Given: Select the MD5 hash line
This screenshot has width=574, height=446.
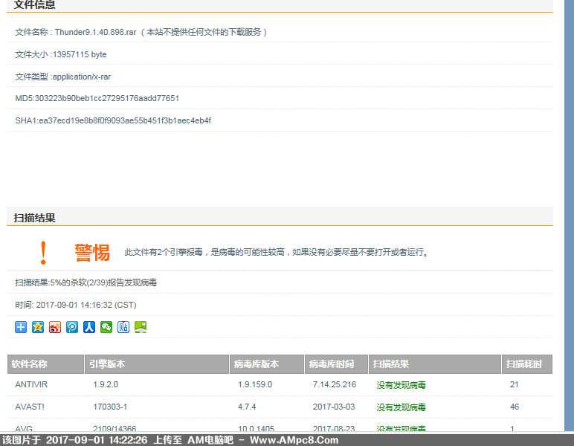Looking at the screenshot, I should tap(97, 98).
